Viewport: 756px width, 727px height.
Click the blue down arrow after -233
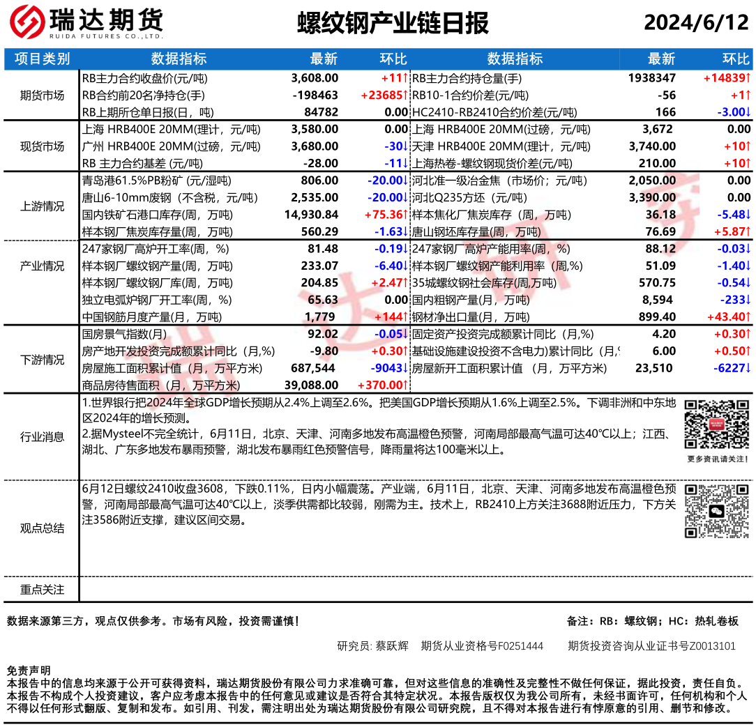click(x=748, y=300)
